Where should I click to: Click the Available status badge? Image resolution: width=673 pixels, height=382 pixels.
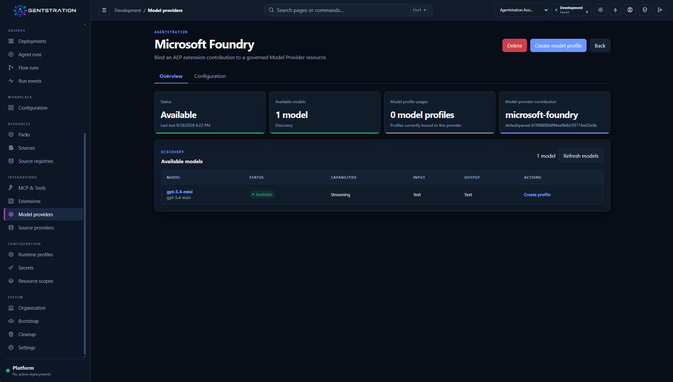262,194
